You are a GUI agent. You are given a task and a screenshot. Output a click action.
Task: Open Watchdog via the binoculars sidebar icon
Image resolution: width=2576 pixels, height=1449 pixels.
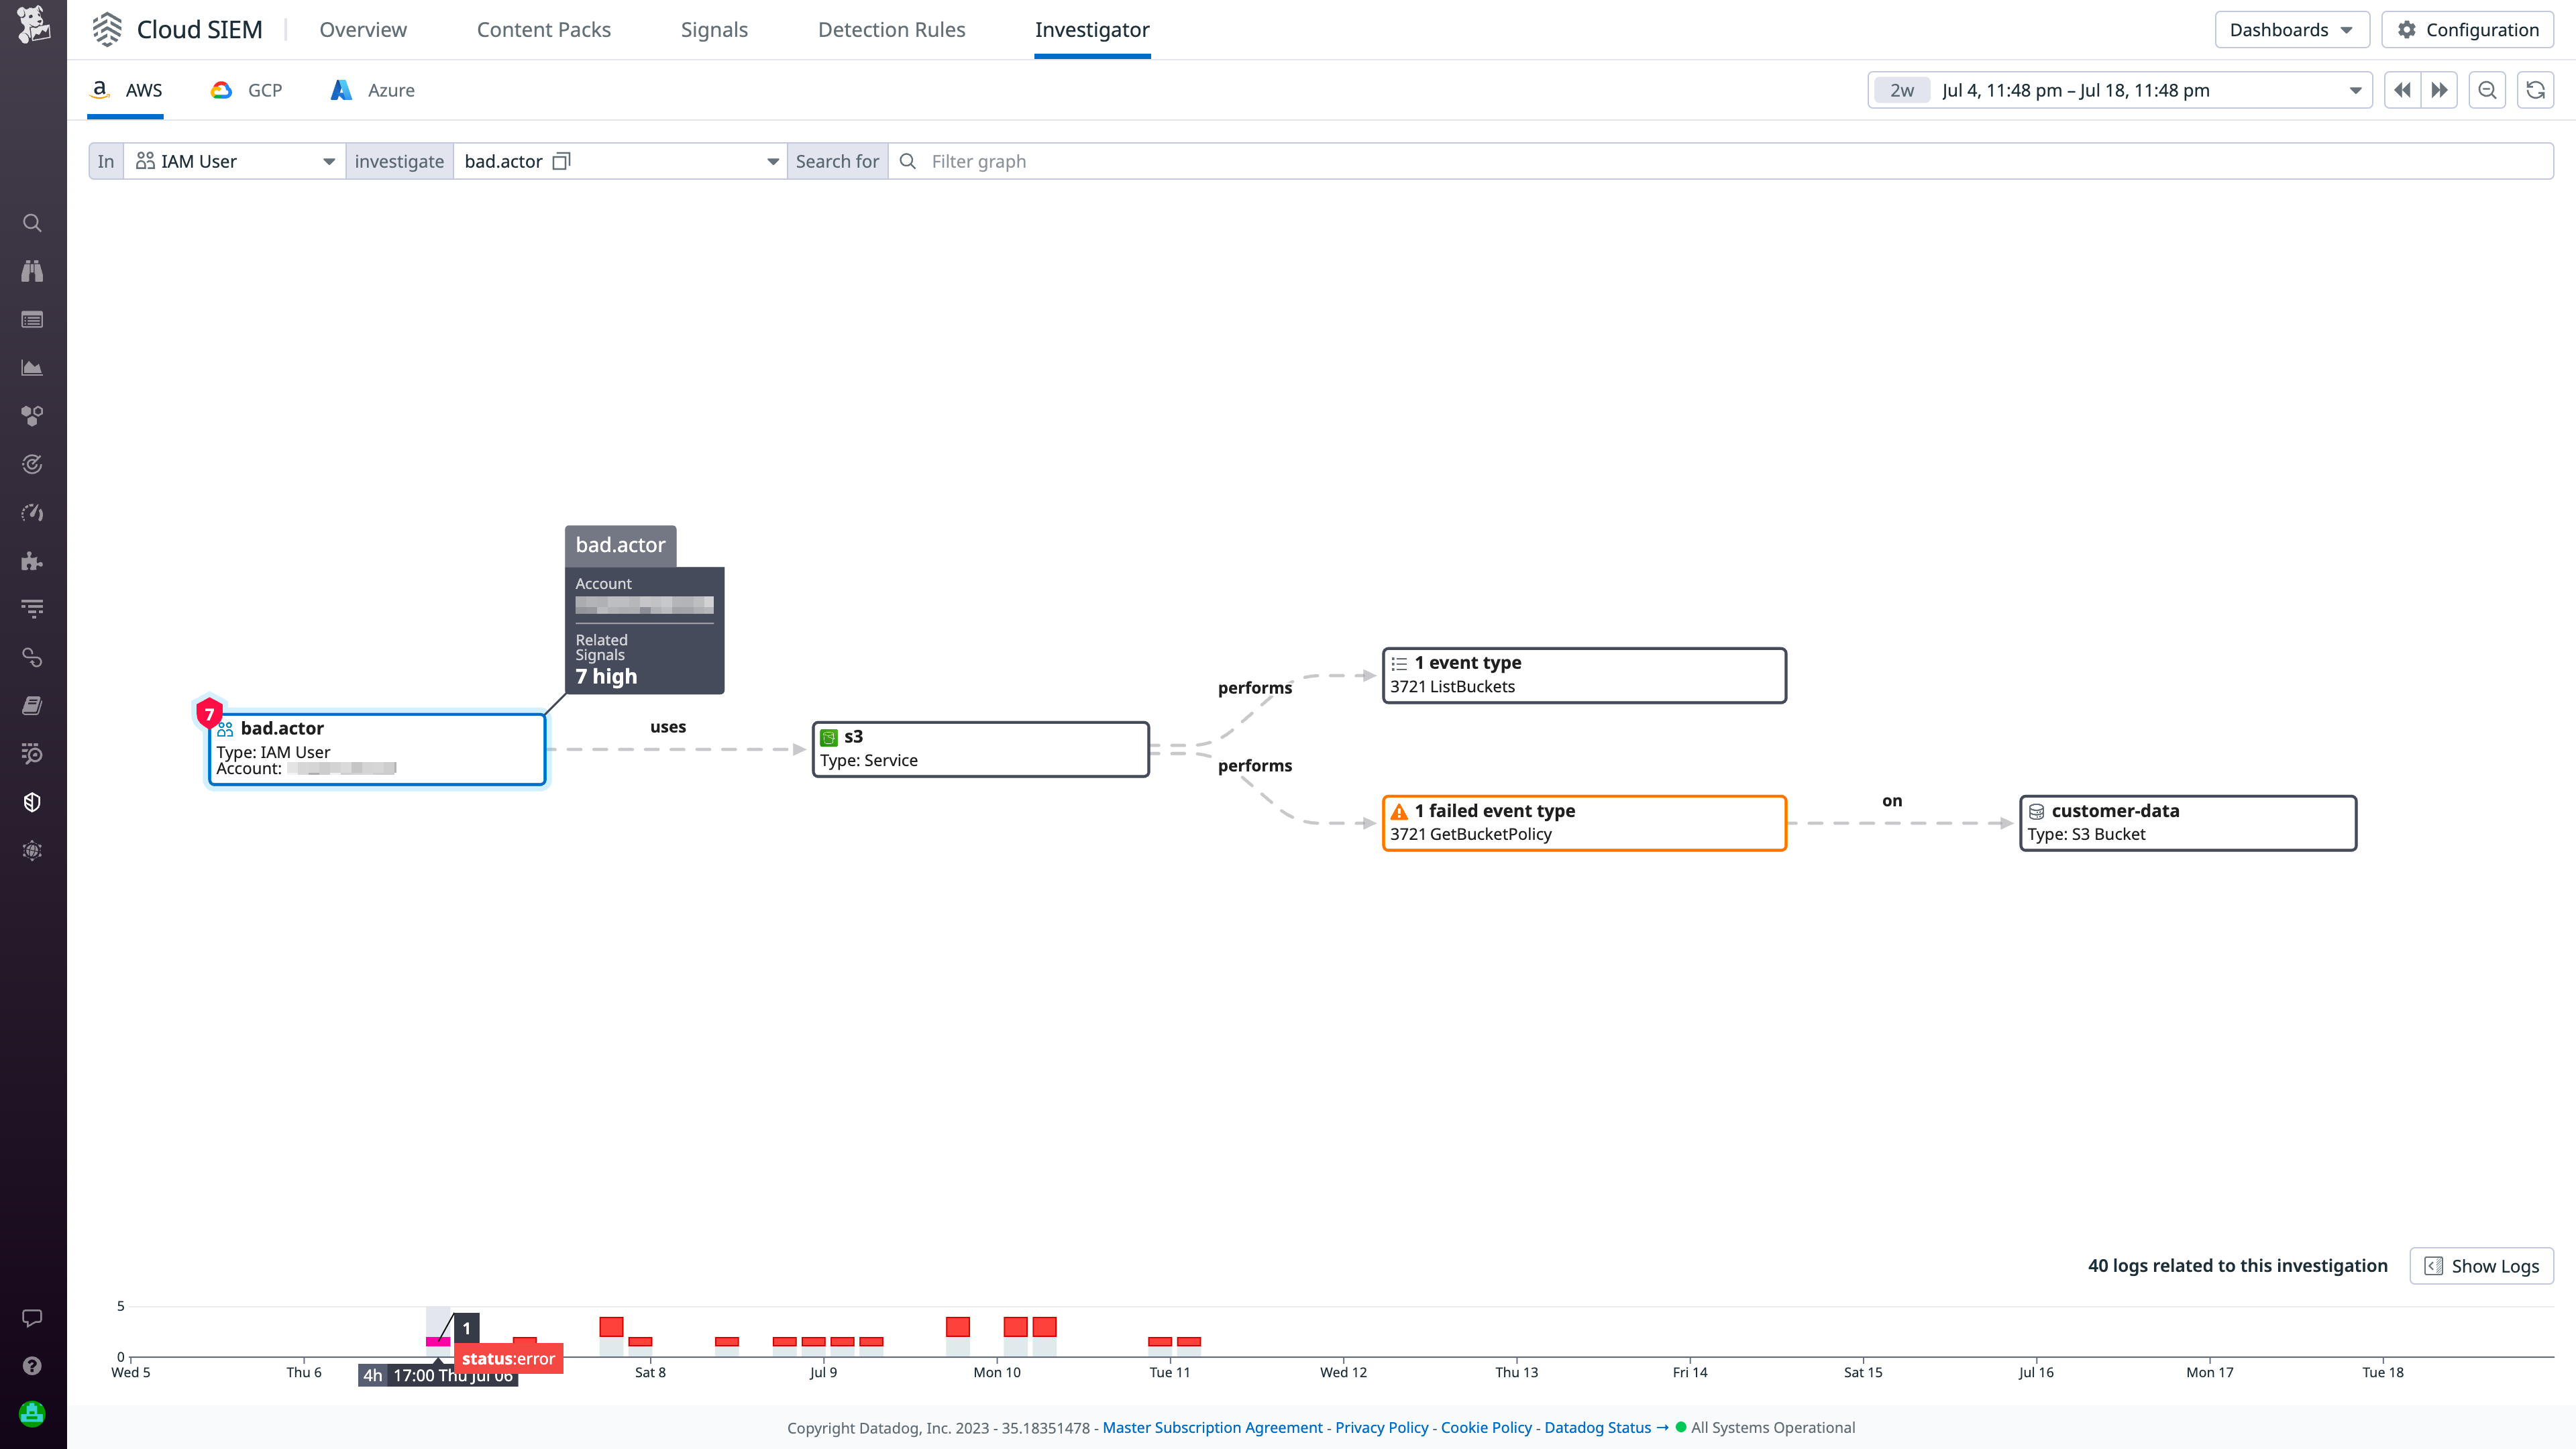coord(32,271)
